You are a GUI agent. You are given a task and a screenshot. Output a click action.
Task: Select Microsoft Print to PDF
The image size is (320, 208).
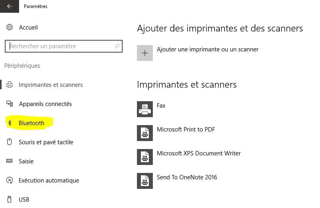point(186,130)
